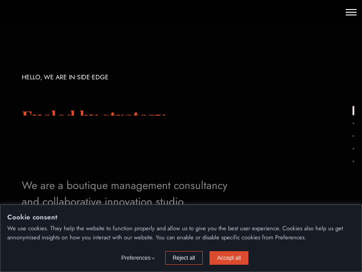Image resolution: width=362 pixels, height=272 pixels.
Task: Navigate to the fourth section dot
Action: pos(353,149)
